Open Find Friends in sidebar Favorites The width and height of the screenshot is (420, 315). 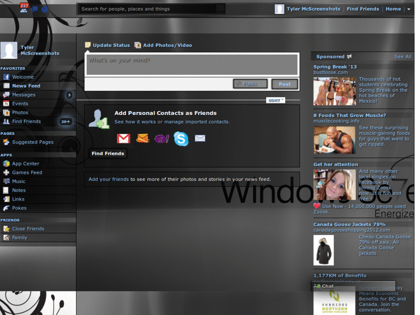coord(27,121)
